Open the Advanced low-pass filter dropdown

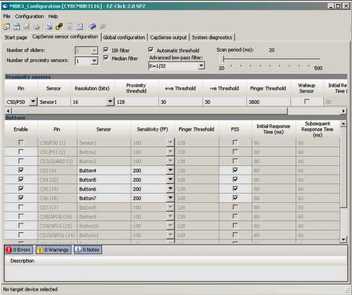(201, 66)
